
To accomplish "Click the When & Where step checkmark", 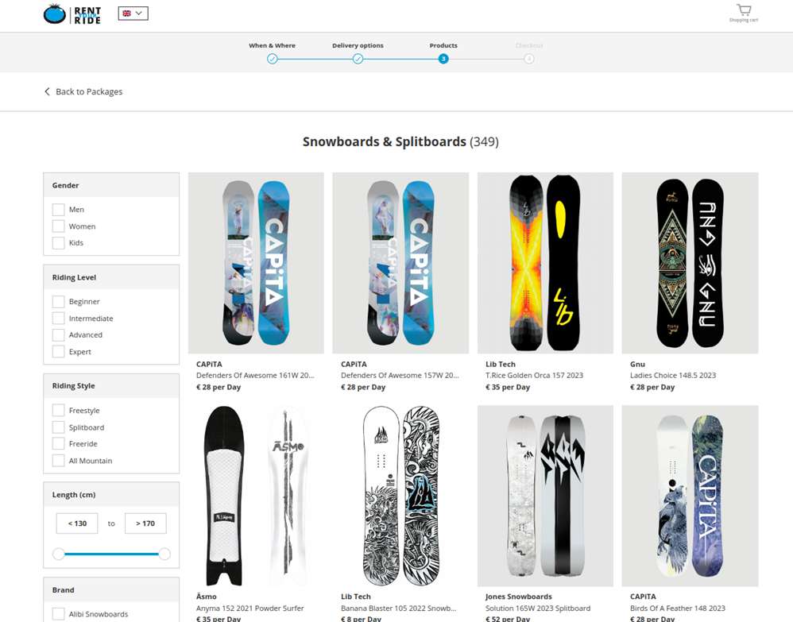I will click(273, 59).
